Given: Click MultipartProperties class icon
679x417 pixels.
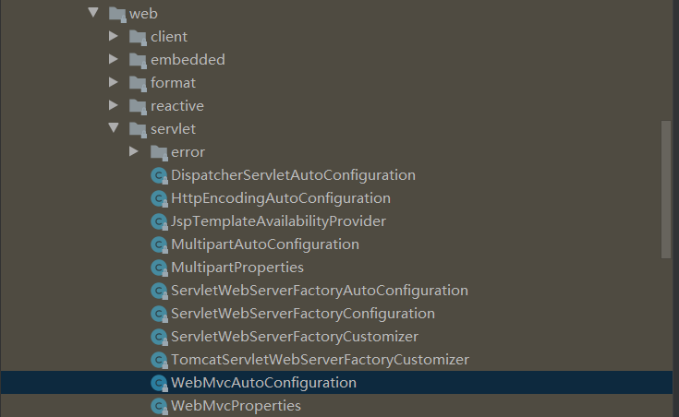Looking at the screenshot, I should coord(159,268).
